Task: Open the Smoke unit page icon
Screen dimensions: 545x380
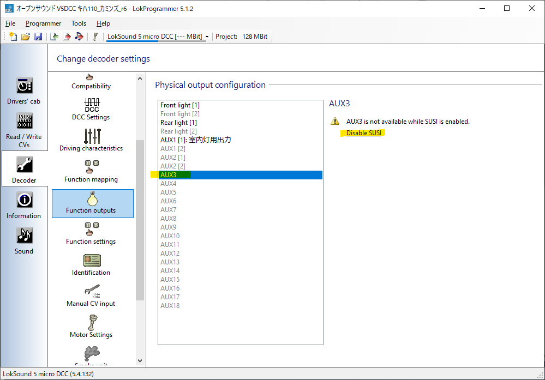Action: tap(92, 354)
